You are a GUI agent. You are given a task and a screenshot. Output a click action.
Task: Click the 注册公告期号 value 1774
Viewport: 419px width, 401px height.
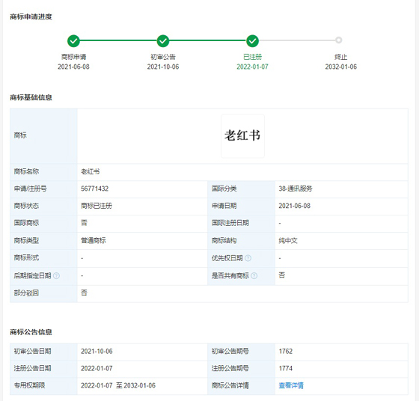(286, 368)
